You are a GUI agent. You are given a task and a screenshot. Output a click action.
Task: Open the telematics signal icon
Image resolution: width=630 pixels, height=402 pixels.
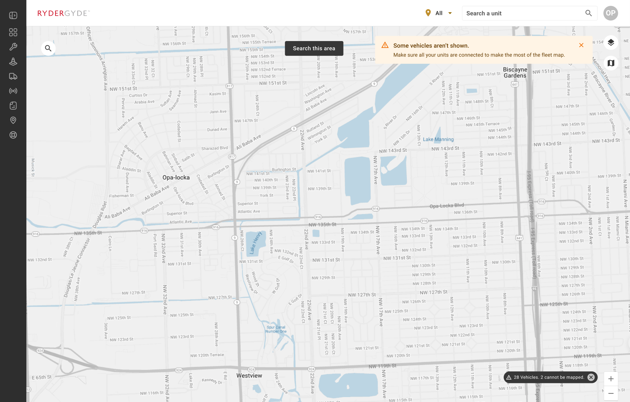pos(13,91)
